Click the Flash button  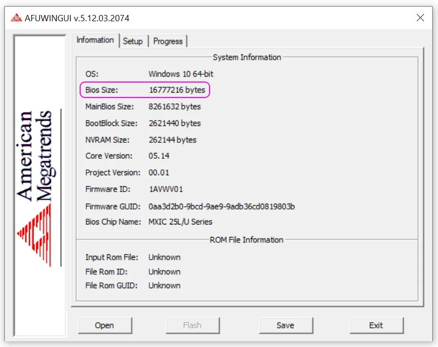[192, 325]
